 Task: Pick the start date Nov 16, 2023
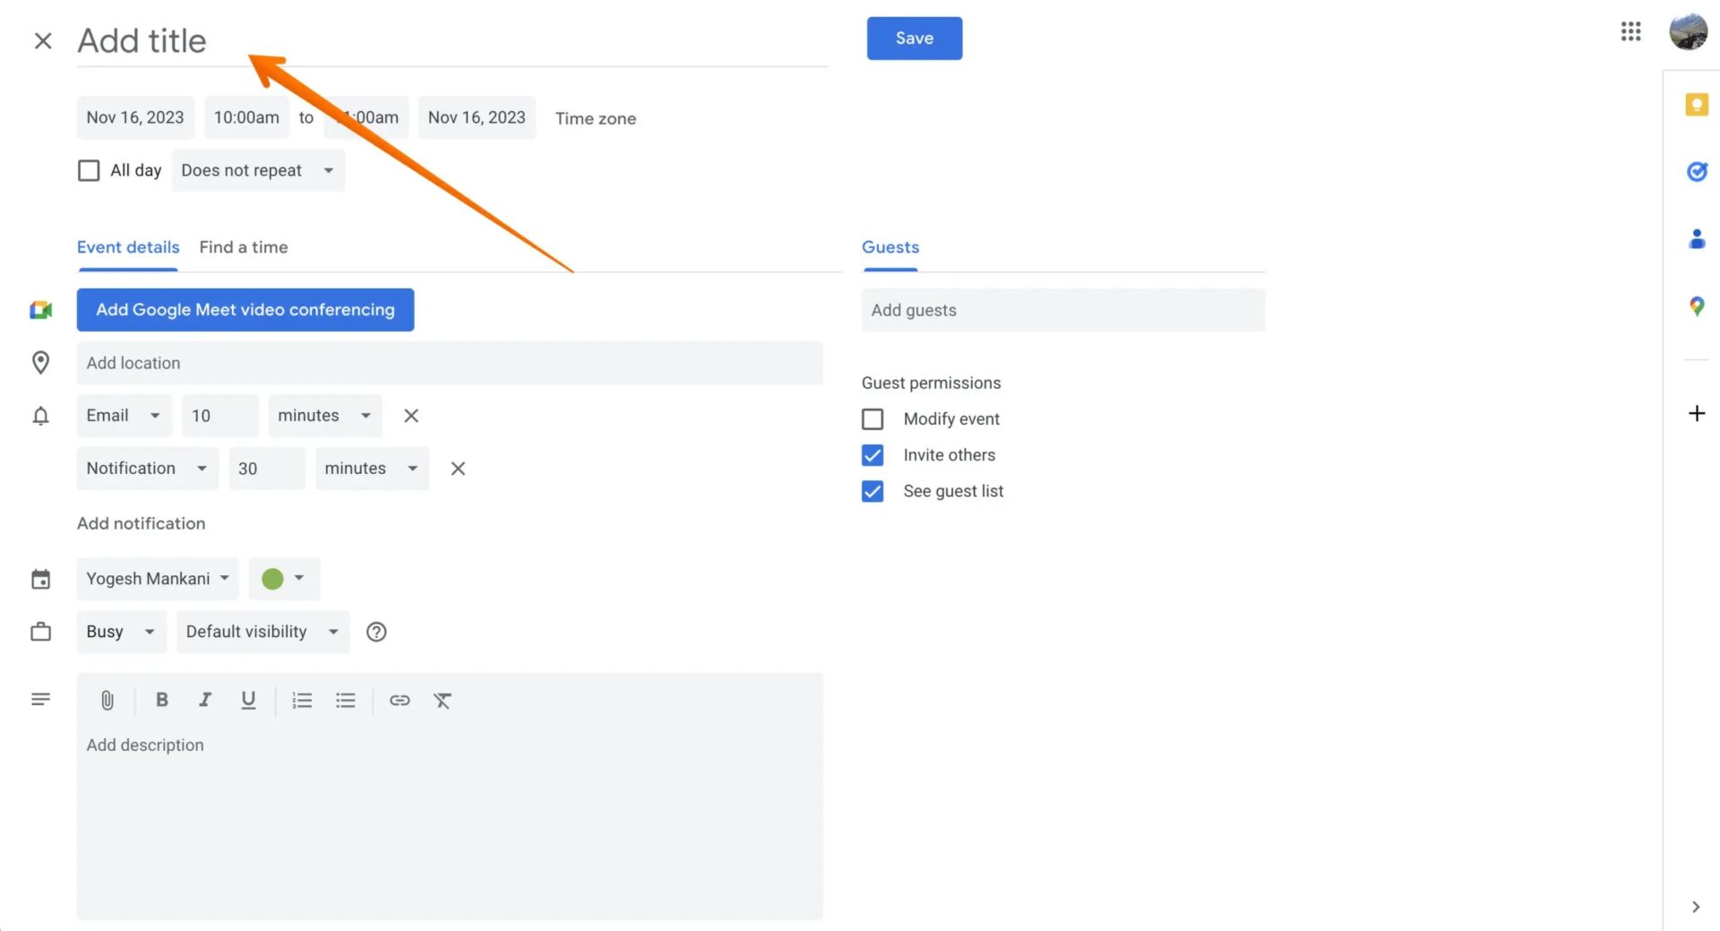tap(135, 117)
